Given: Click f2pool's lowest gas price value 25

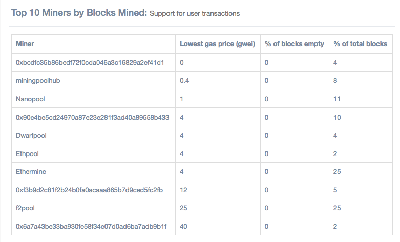Looking at the screenshot, I should [183, 208].
